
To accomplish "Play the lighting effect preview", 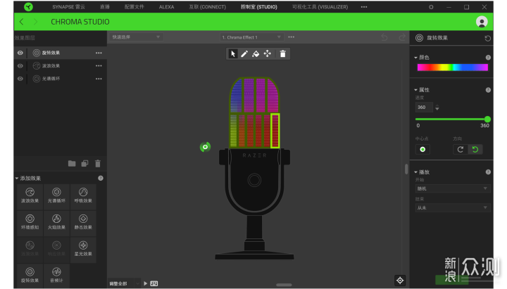I will [x=146, y=283].
